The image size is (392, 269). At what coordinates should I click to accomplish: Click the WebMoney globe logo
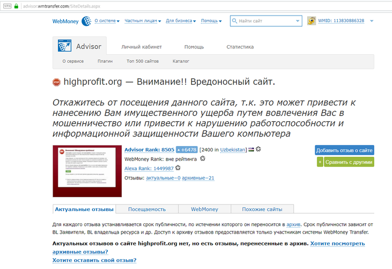point(86,21)
